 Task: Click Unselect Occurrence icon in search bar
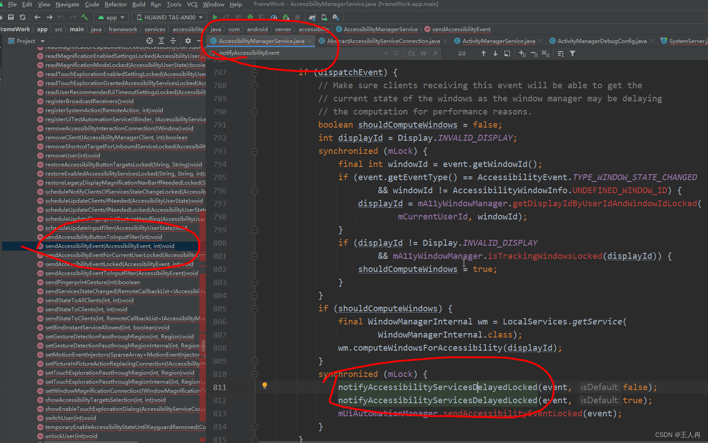(534, 53)
